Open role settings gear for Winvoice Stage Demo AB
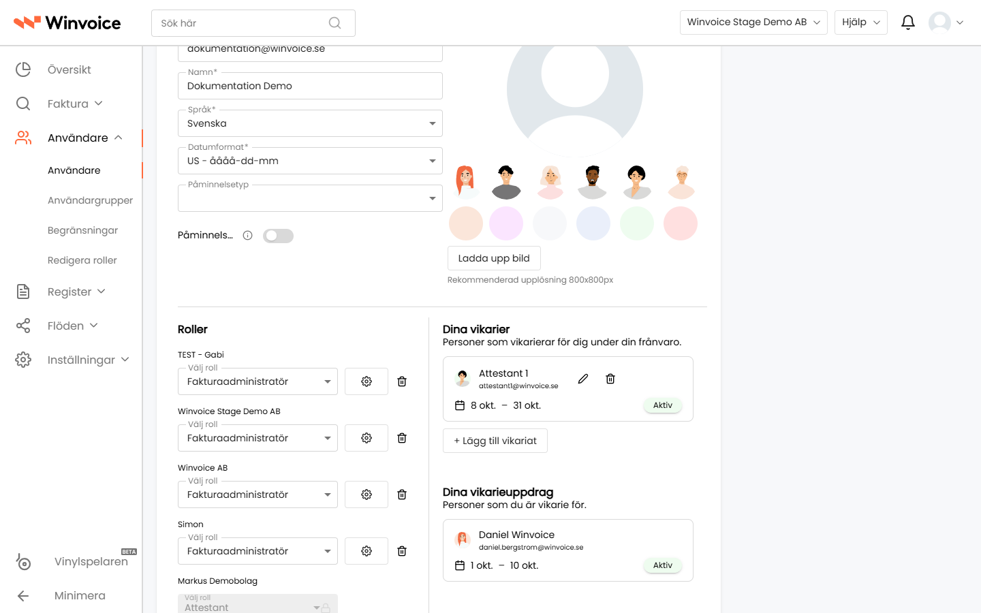Viewport: 981px width, 613px height. 367,438
